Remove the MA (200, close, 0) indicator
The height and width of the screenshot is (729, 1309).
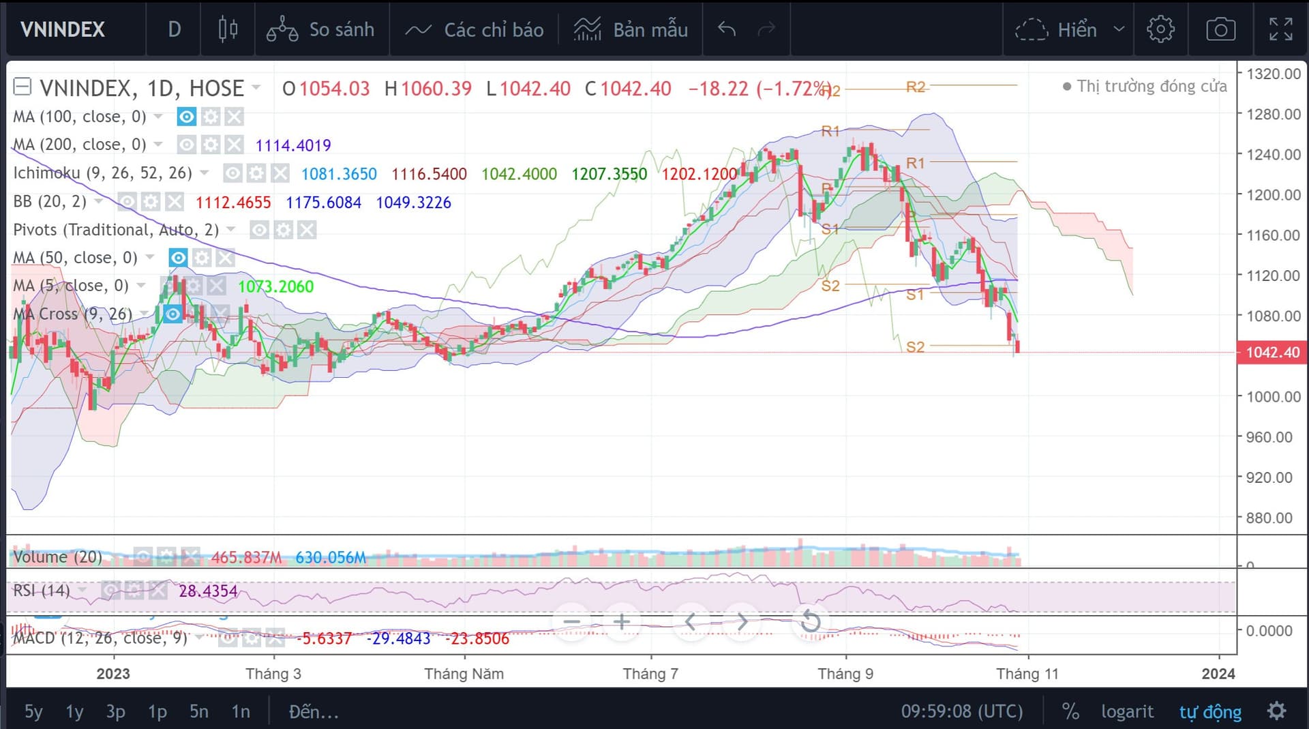click(235, 145)
